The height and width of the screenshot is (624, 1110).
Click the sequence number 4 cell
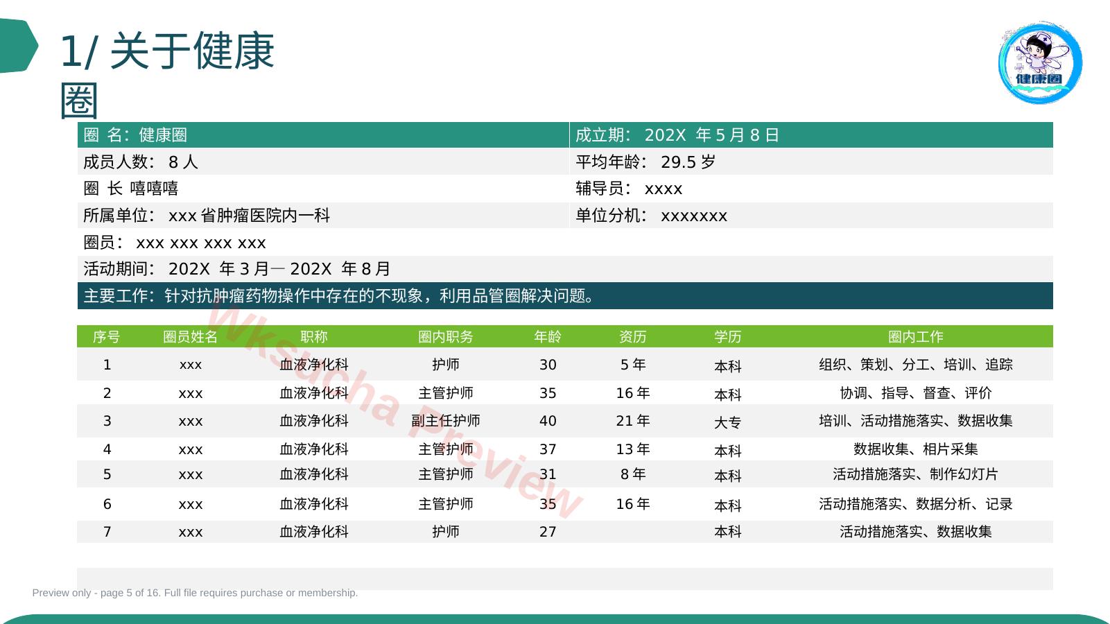pos(107,449)
